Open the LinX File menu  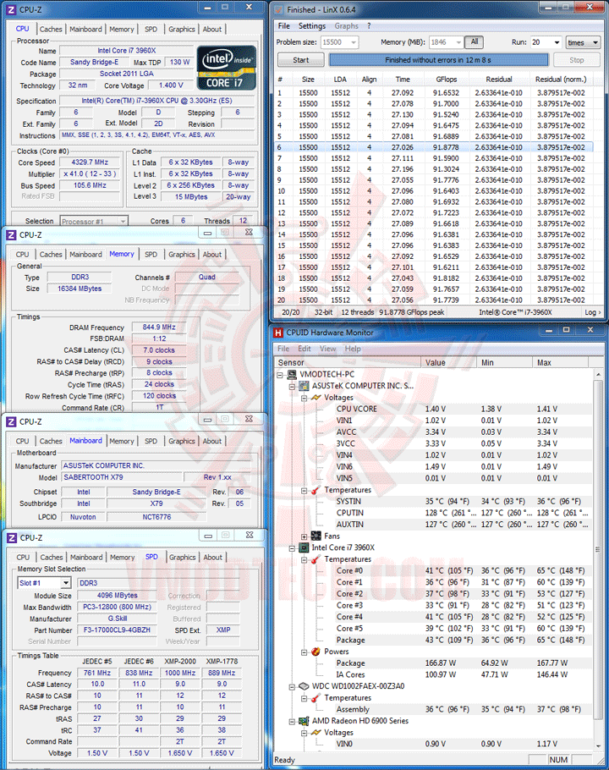pos(284,26)
